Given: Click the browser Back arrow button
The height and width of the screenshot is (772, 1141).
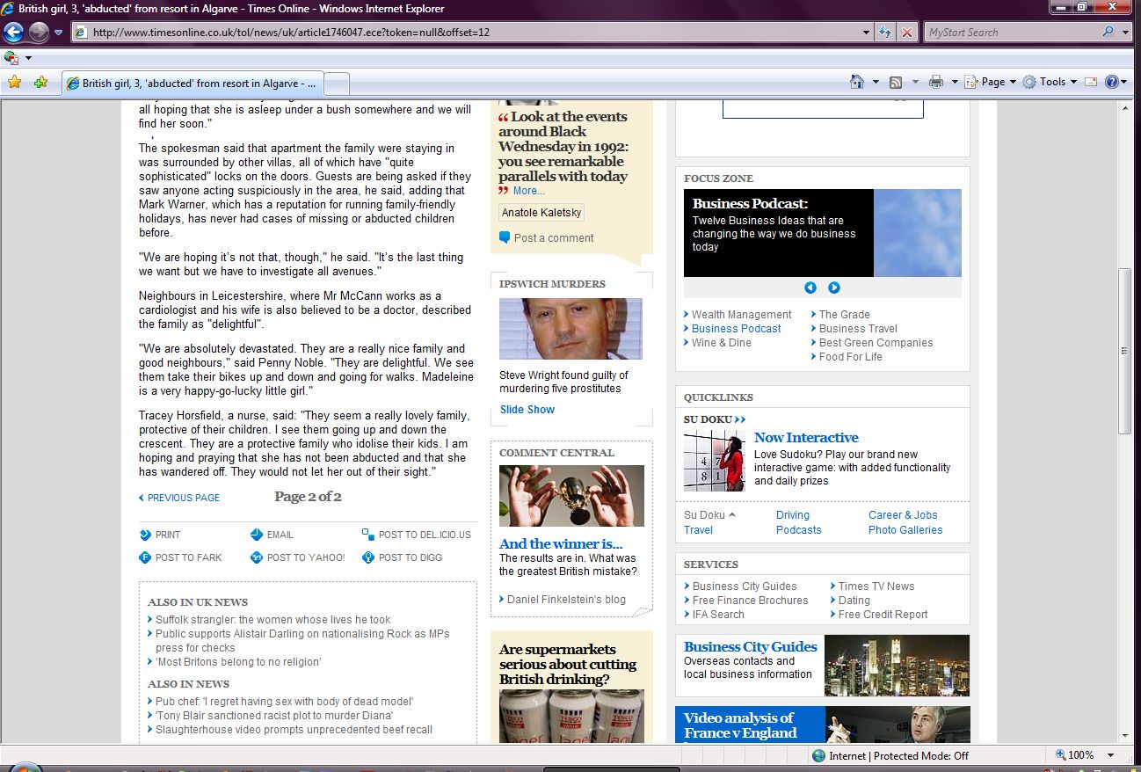Looking at the screenshot, I should (14, 33).
